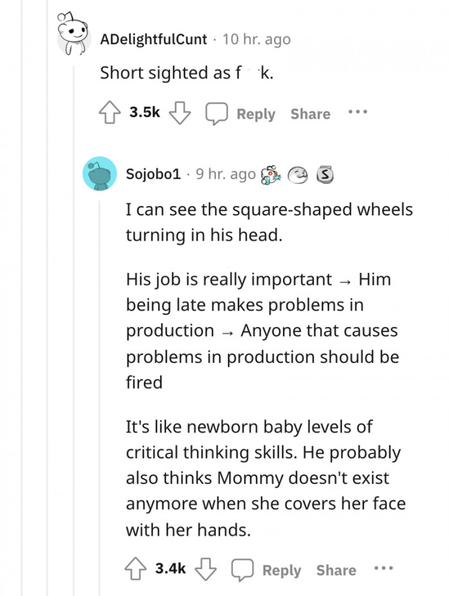
Task: Open the Sojobo1 username link
Action: coord(153,174)
